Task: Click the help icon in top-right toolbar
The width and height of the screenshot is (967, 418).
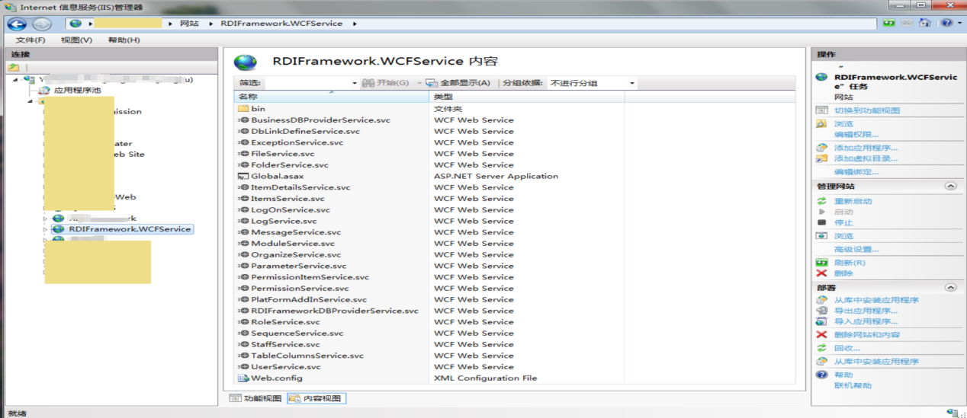Action: coord(946,24)
